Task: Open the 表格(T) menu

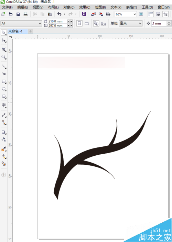Action: pos(131,7)
